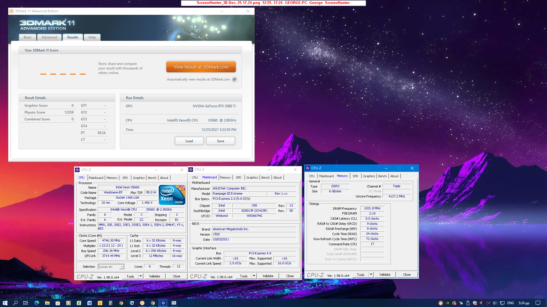Open File Explorer from the taskbar
Screen dimensions: 547x307
(47, 303)
